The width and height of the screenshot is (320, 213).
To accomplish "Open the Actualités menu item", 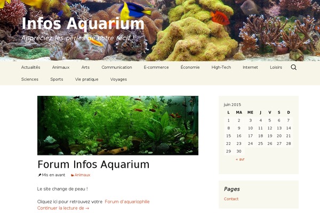I will (30, 67).
